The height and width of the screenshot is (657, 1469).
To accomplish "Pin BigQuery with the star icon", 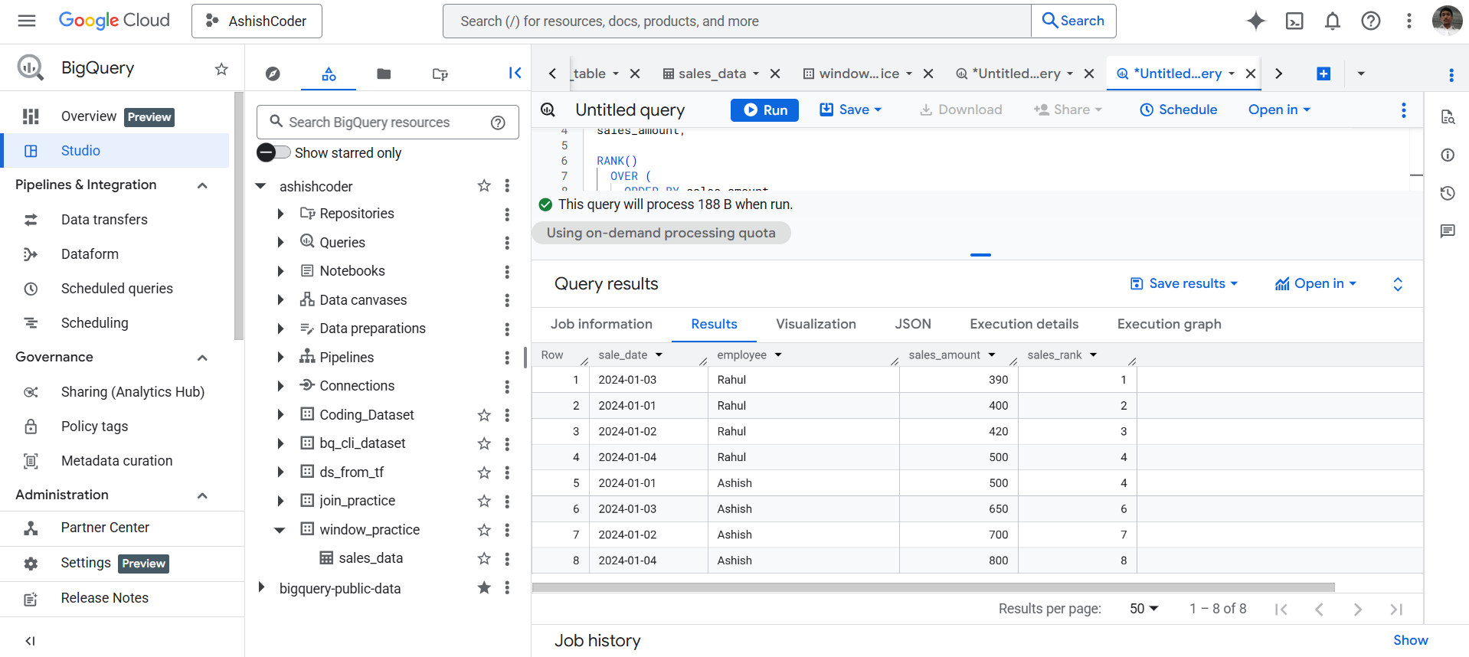I will click(221, 69).
